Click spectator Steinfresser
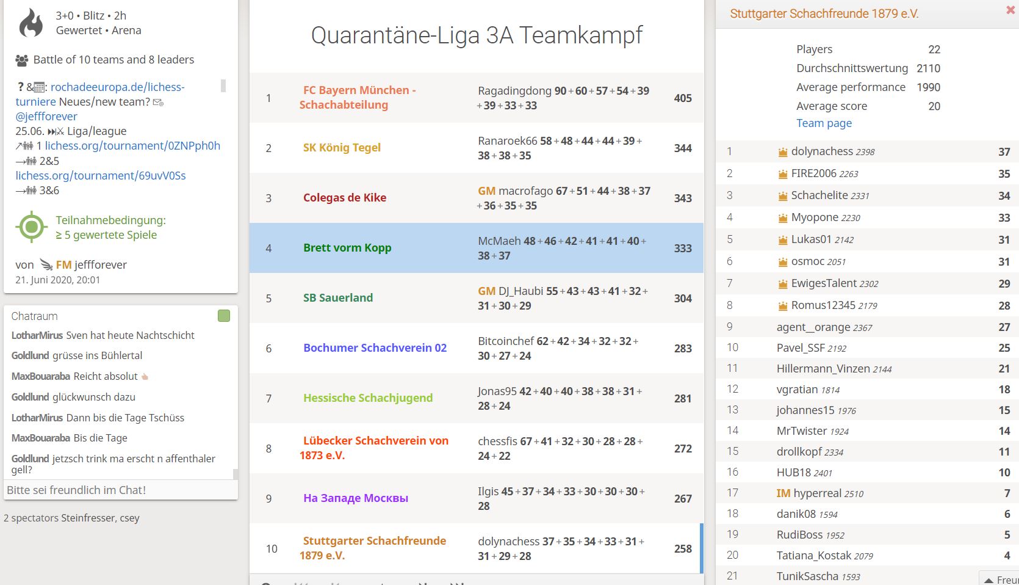Viewport: 1019px width, 585px height. 89,518
